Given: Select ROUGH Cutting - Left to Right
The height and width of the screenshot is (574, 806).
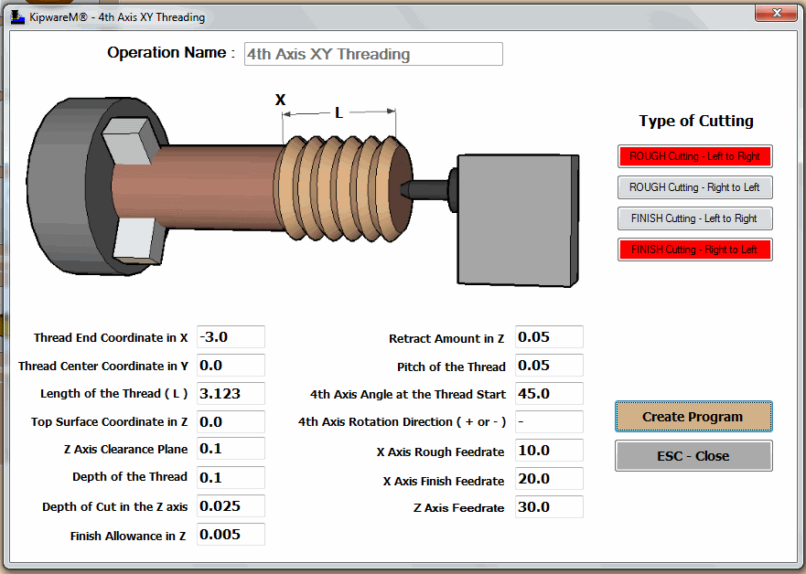Looking at the screenshot, I should click(x=693, y=155).
